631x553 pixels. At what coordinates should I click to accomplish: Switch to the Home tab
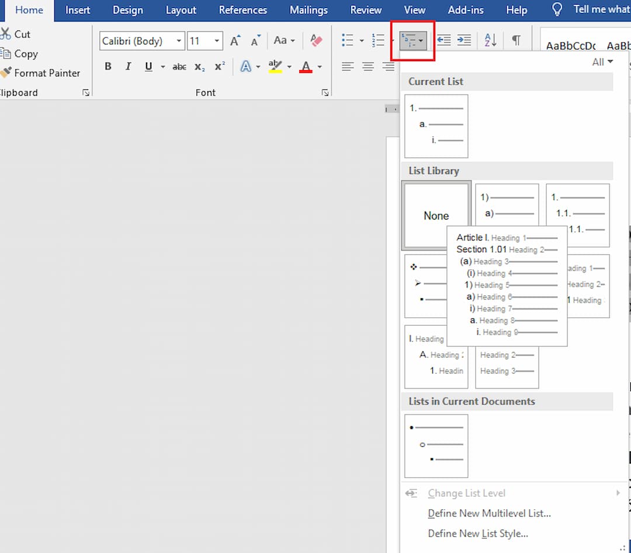(x=29, y=10)
